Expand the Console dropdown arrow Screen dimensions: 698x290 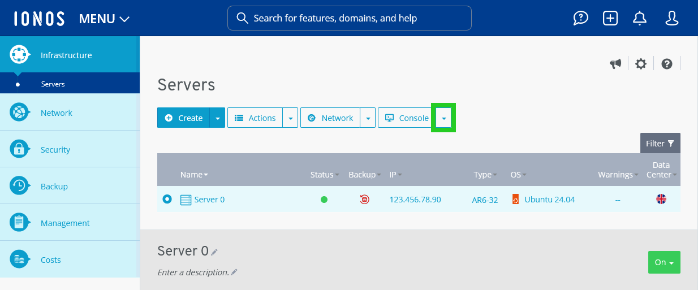444,118
